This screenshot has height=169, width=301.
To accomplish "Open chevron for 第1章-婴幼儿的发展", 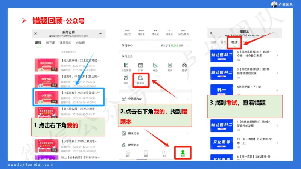I will pyautogui.click(x=277, y=125).
